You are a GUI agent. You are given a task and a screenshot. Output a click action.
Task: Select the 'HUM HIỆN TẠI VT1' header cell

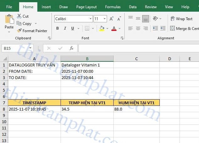click(137, 103)
